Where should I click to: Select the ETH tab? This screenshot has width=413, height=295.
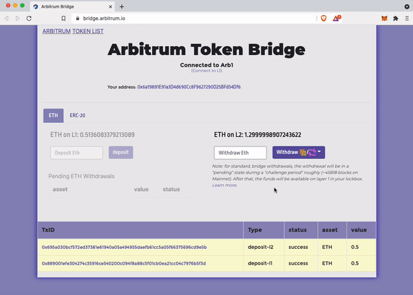(54, 116)
